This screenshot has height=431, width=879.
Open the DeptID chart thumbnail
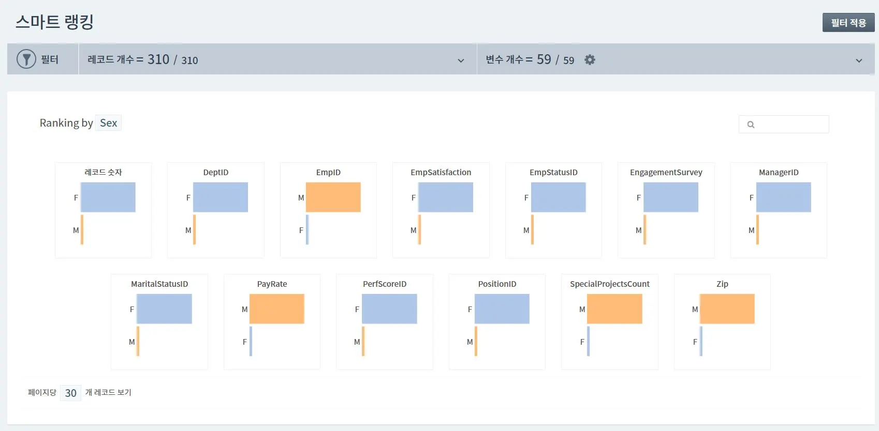(216, 210)
